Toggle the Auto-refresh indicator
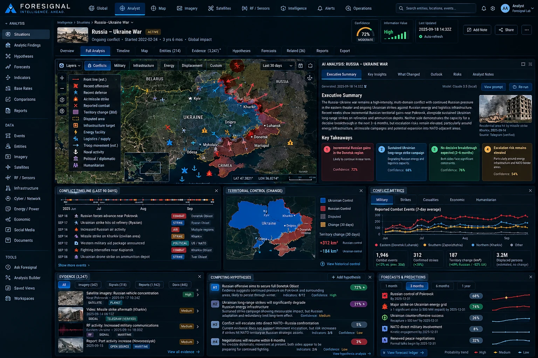Viewport: 538px width, 358px height. (431, 37)
